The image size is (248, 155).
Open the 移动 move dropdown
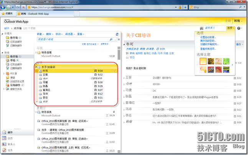coord(59,34)
